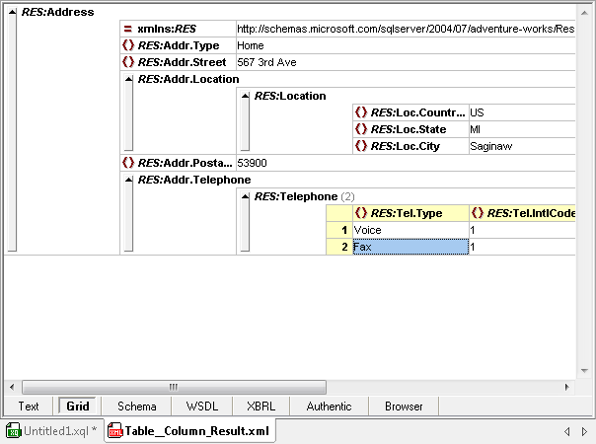Select the namespace URL value cell
596x444 pixels.
point(406,29)
